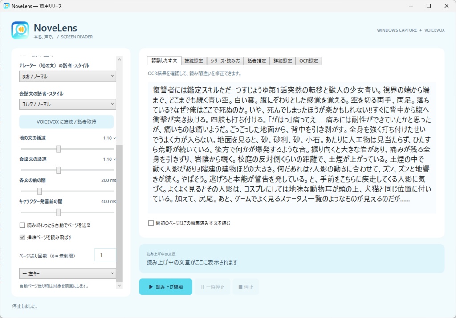Viewport: 456px width, 318px height.
Task: Click the small NoveLens icon in the title bar
Action: click(x=6, y=6)
